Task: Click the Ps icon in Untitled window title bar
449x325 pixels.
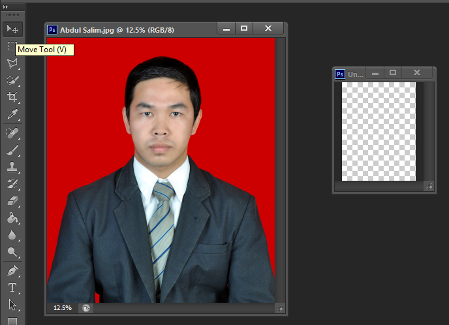Action: 340,74
